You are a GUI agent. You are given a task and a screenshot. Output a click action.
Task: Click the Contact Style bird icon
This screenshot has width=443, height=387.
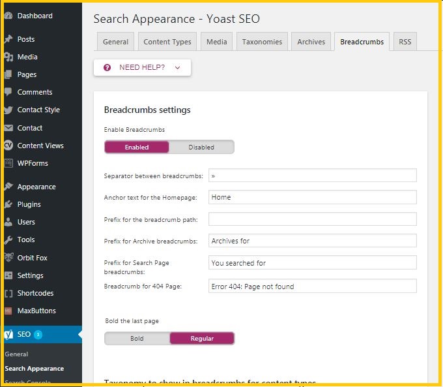[8, 110]
